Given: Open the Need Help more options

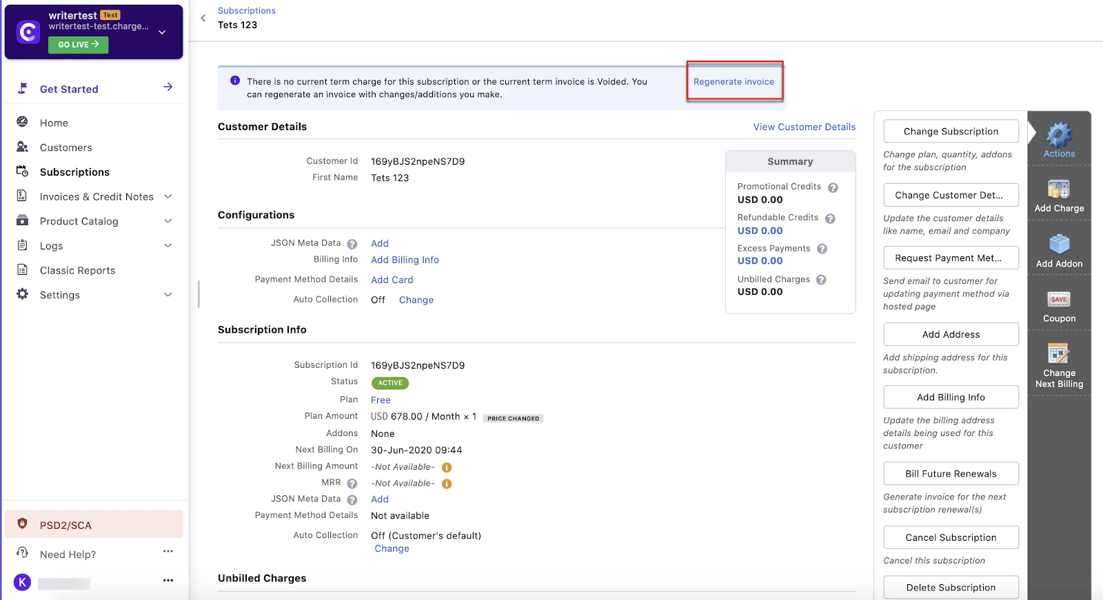Looking at the screenshot, I should 168,552.
